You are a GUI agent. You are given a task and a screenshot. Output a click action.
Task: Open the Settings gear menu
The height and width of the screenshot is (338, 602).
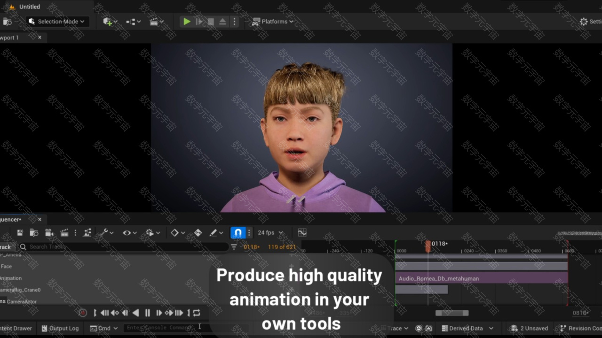591,22
